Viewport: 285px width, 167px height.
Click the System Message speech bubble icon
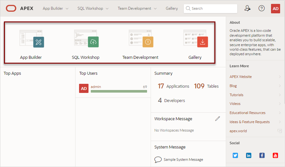tap(158, 160)
